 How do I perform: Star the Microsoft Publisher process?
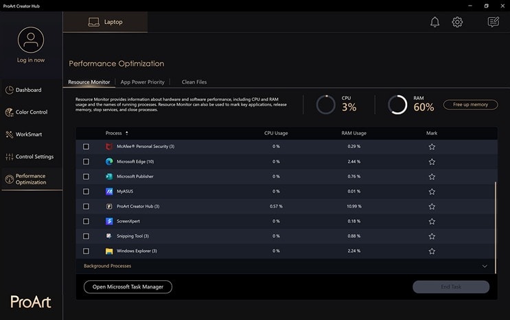pos(432,177)
